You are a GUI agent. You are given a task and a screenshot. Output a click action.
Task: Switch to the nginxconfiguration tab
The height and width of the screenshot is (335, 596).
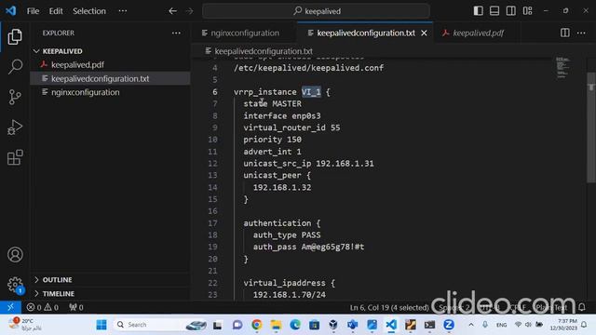[x=244, y=33]
